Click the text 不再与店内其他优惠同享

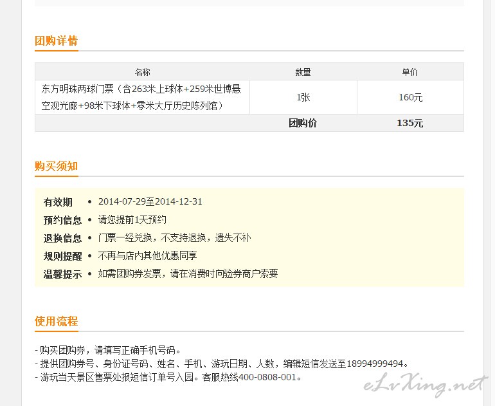[x=148, y=255]
